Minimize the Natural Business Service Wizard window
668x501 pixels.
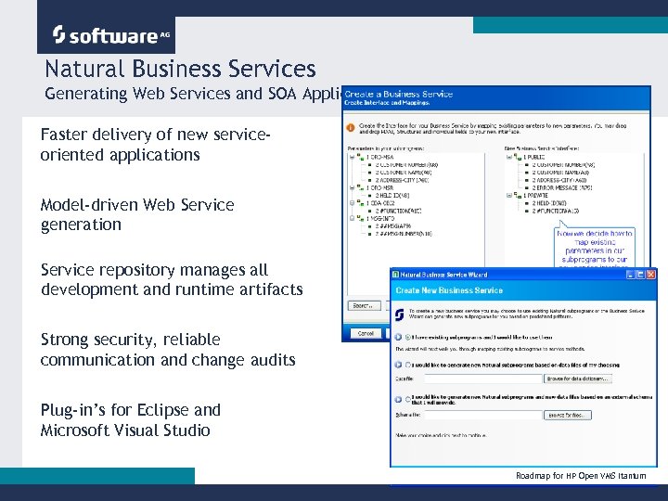(631, 275)
